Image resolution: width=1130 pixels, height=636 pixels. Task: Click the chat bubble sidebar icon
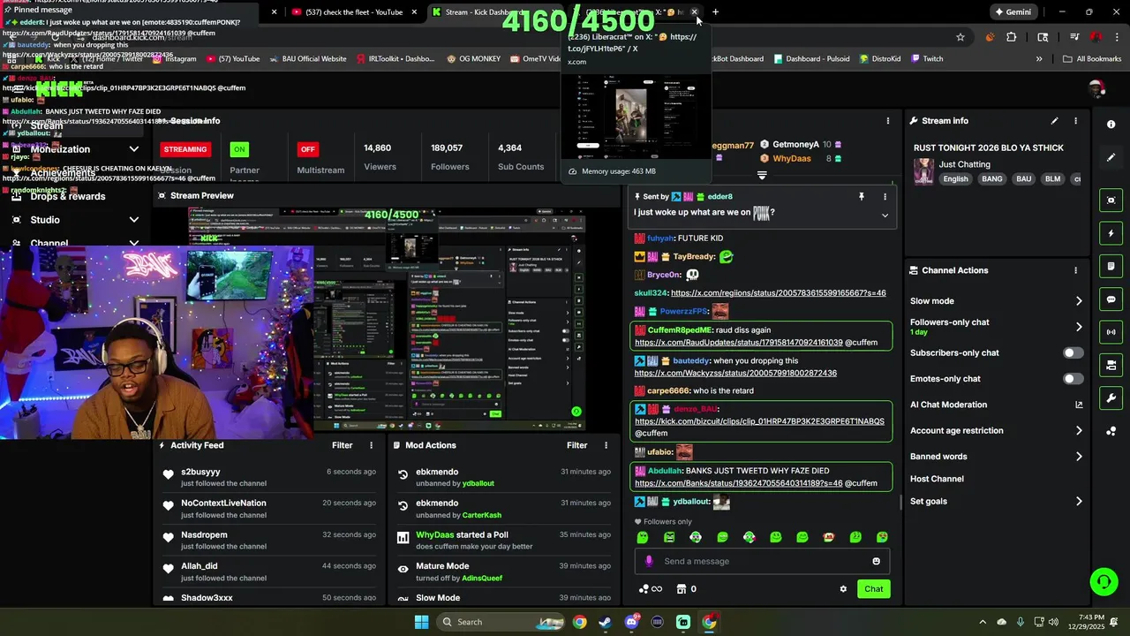pos(1111,299)
